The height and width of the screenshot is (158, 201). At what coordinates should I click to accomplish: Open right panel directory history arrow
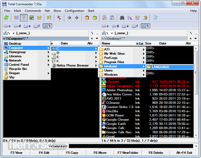(x=196, y=39)
